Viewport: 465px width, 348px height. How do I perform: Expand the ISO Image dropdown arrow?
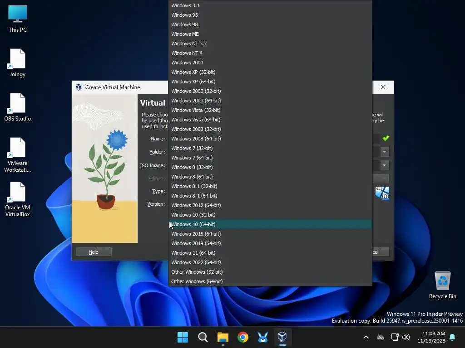[385, 165]
